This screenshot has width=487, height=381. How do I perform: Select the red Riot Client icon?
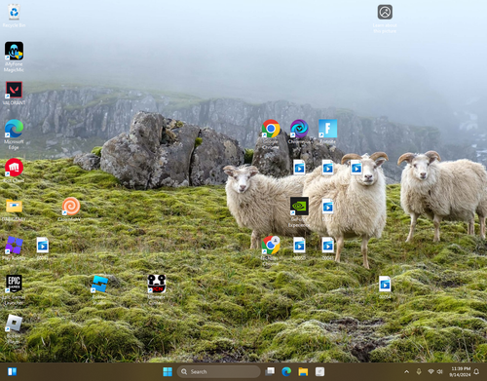pos(14,168)
